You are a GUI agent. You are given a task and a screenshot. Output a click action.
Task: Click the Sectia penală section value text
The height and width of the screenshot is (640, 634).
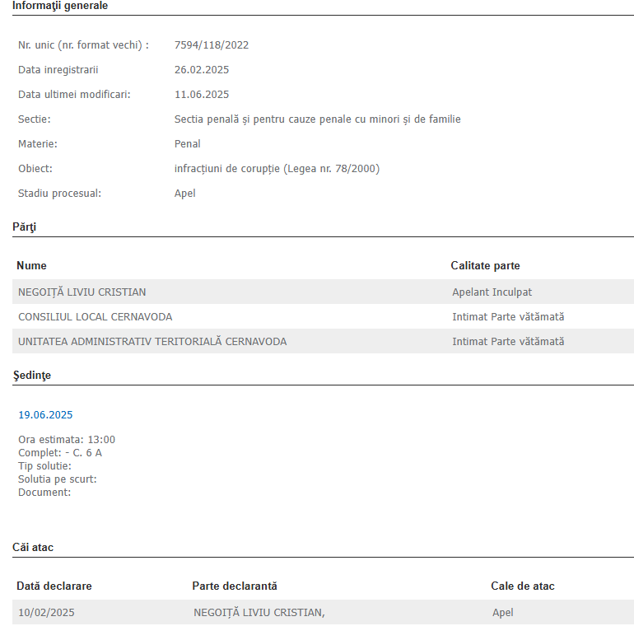(x=317, y=119)
